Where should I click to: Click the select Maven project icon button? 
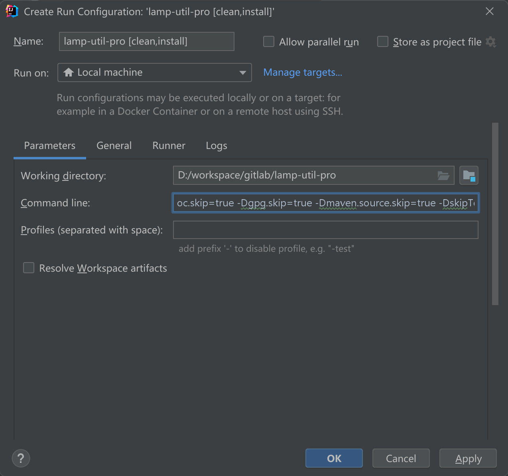click(469, 175)
